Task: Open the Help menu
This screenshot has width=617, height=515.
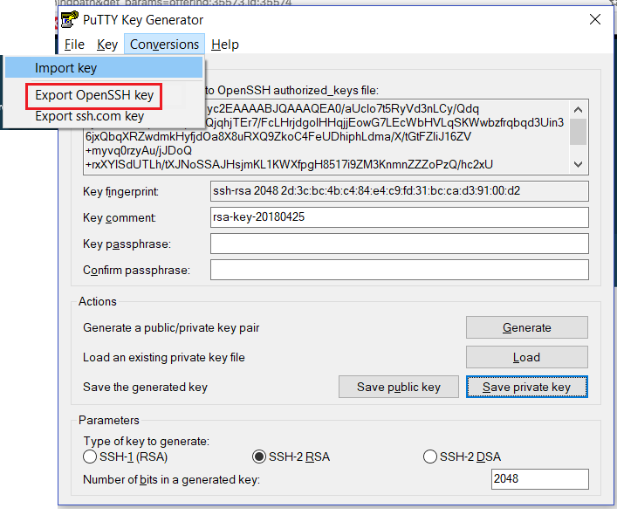Action: tap(224, 45)
